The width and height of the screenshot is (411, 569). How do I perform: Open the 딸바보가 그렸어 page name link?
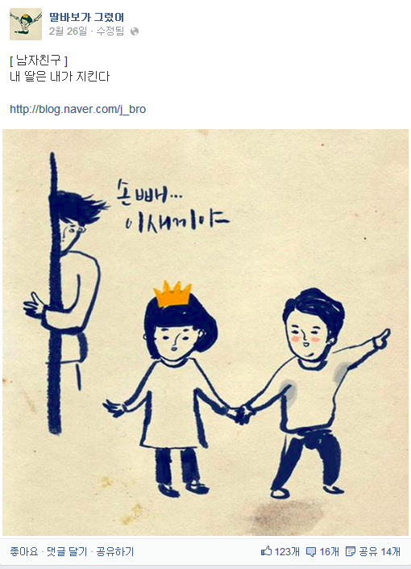[86, 17]
